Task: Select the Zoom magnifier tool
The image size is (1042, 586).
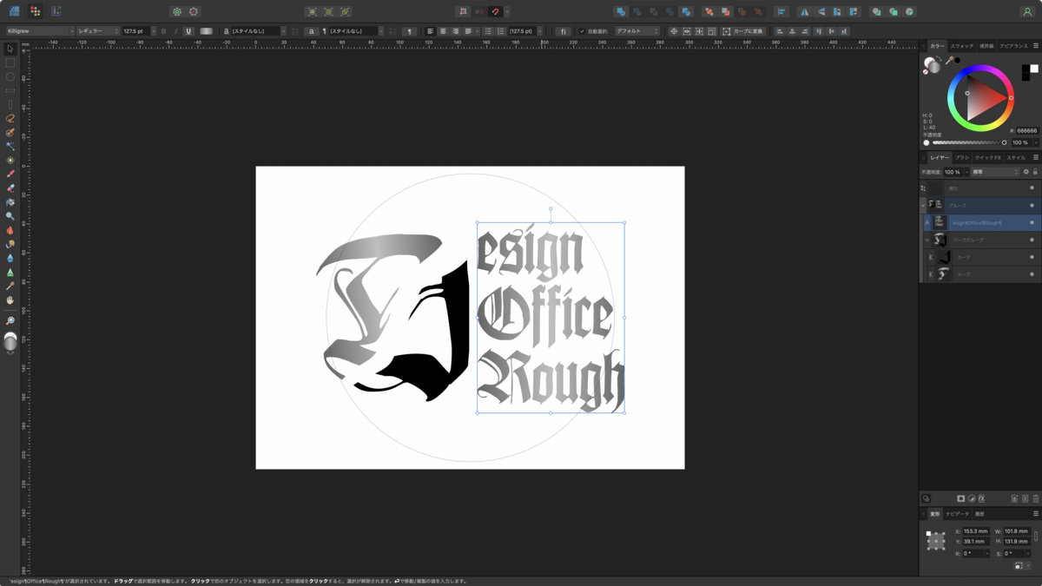Action: pyautogui.click(x=10, y=320)
